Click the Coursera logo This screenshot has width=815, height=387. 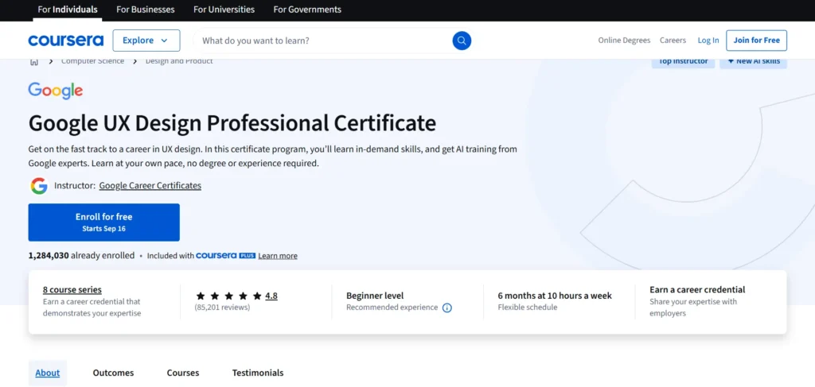[x=65, y=41]
